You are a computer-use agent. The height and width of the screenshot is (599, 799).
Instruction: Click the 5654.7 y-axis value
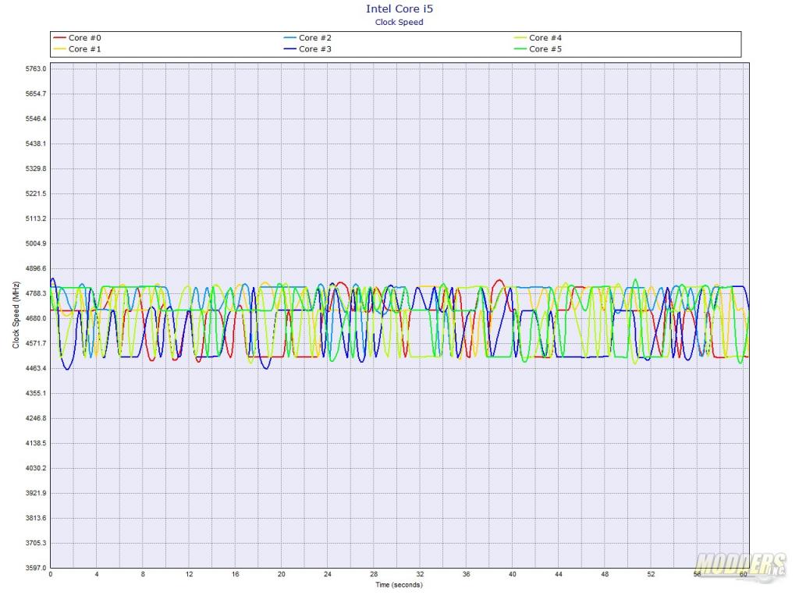coord(36,94)
